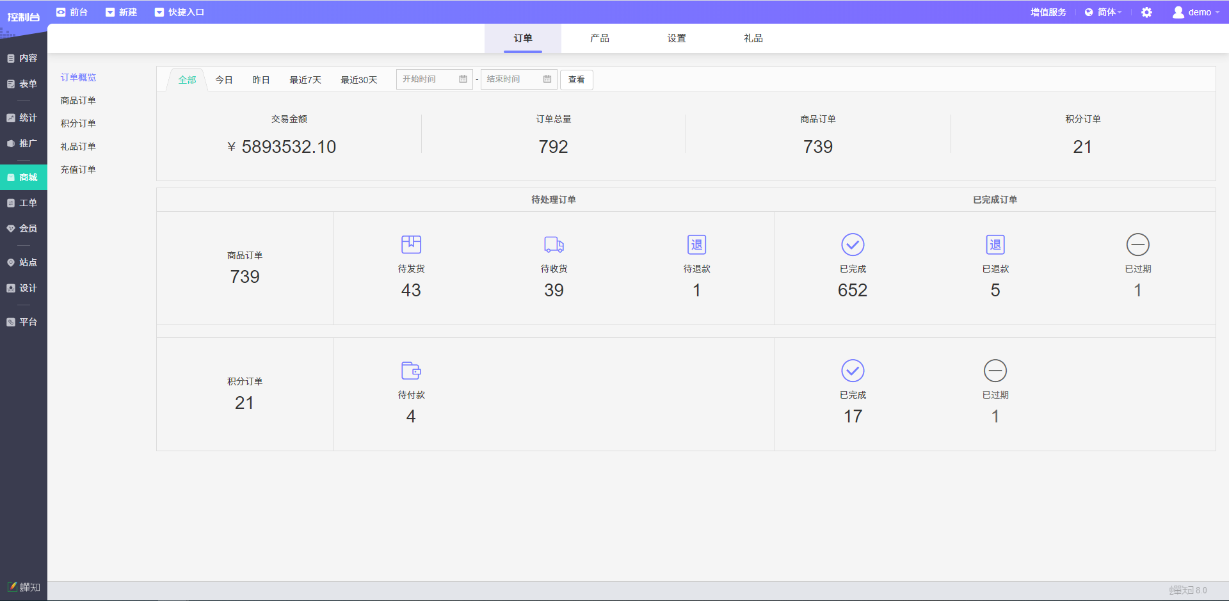The height and width of the screenshot is (601, 1229).
Task: Click the settings gear in the top bar
Action: tap(1146, 12)
